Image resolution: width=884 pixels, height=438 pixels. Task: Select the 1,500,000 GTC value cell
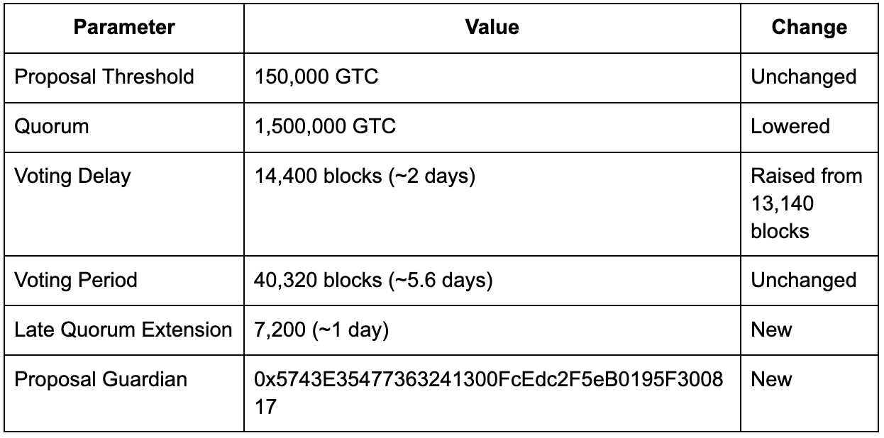pos(492,126)
